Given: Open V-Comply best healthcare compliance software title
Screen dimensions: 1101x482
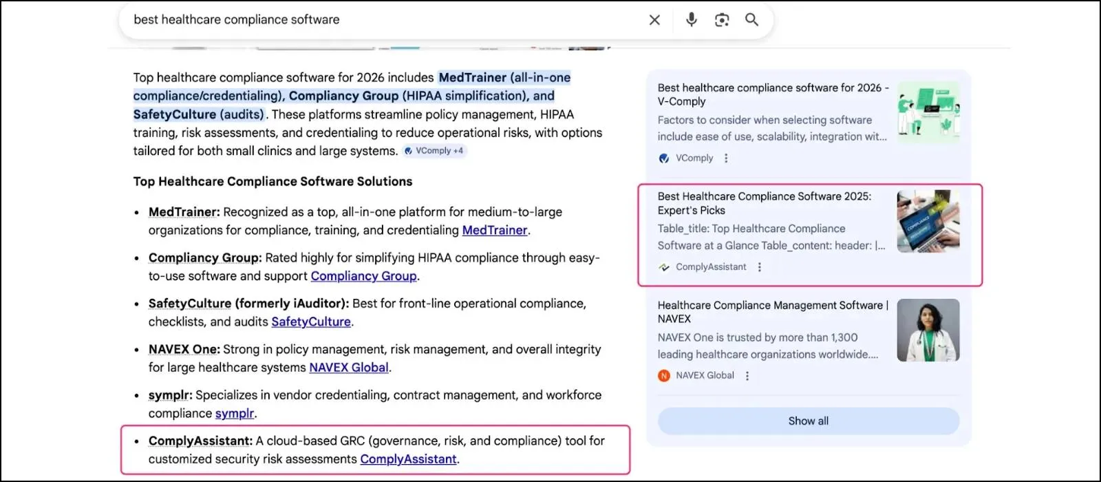Looking at the screenshot, I should pyautogui.click(x=773, y=94).
